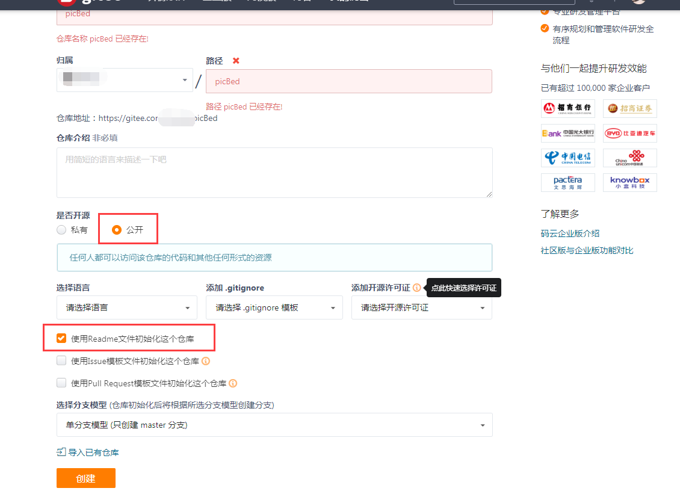Click the BYD 比亚迪汽车 logo
Image resolution: width=680 pixels, height=494 pixels.
630,133
